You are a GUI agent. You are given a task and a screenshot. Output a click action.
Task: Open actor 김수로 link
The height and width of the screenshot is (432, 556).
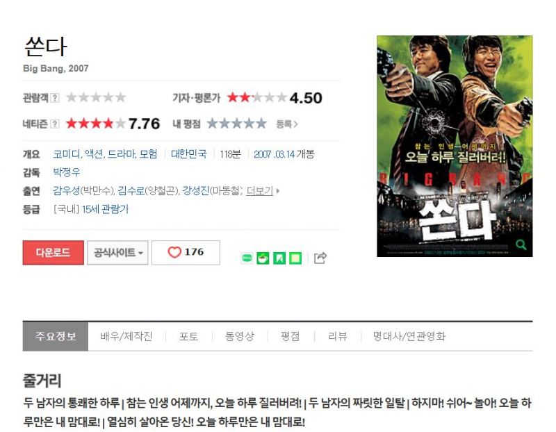(131, 191)
